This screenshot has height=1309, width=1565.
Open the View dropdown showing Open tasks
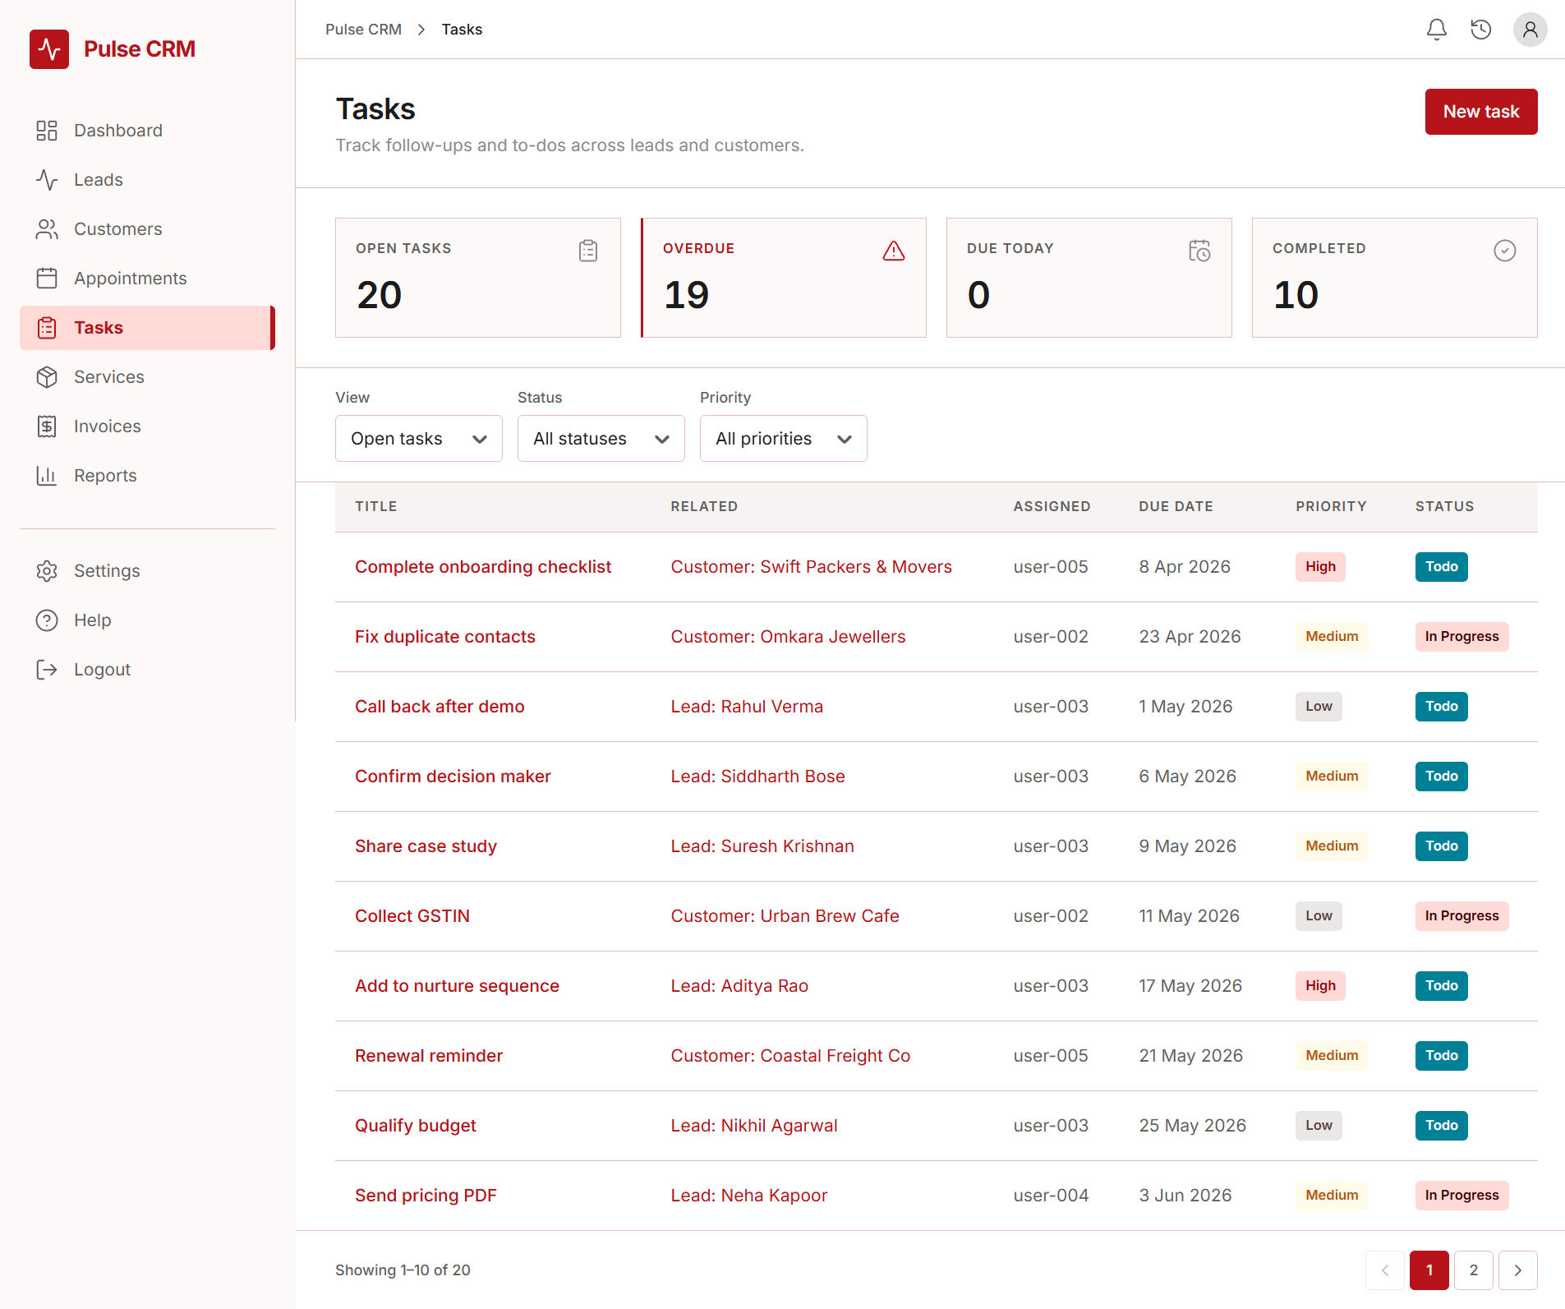(x=419, y=439)
